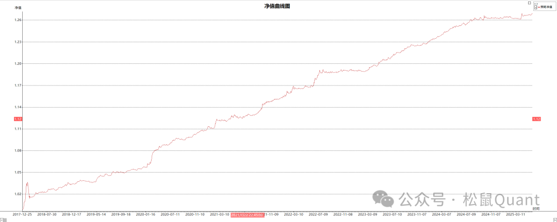The height and width of the screenshot is (222, 557).
Task: Click the 2023-03-09 date tick
Action: coord(368,214)
